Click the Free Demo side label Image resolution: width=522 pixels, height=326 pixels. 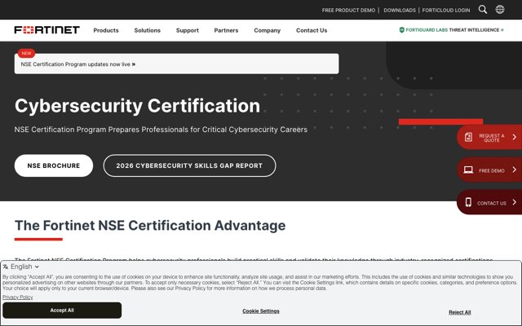492,170
